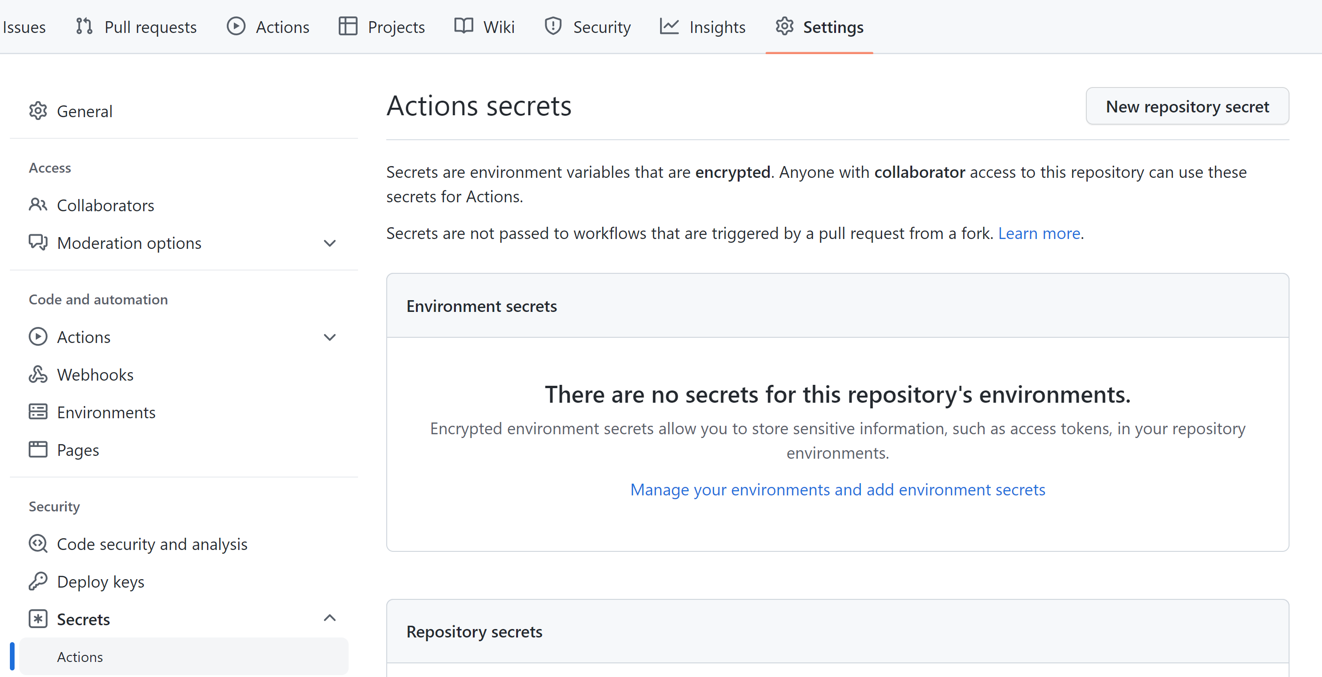
Task: Click the Actions secrets page title
Action: [479, 106]
